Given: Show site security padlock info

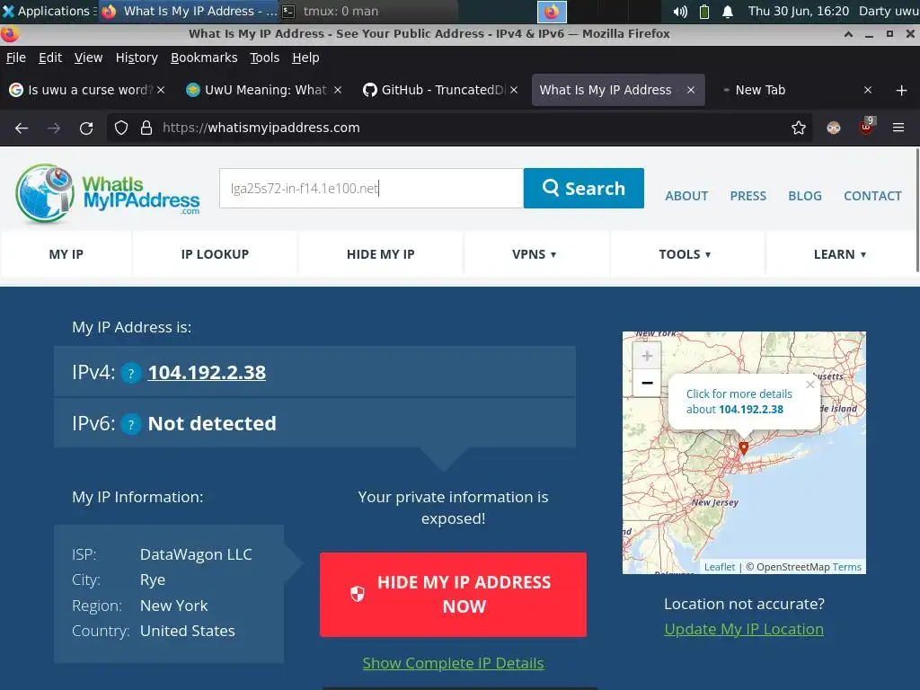Looking at the screenshot, I should coord(146,128).
